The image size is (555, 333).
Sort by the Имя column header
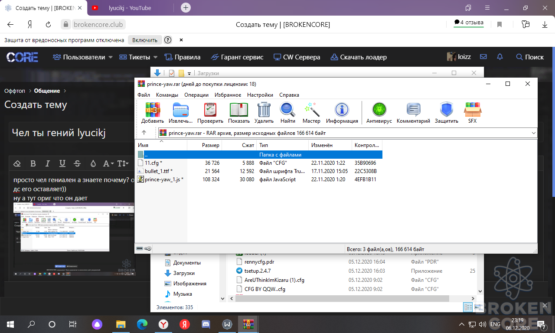tap(161, 145)
